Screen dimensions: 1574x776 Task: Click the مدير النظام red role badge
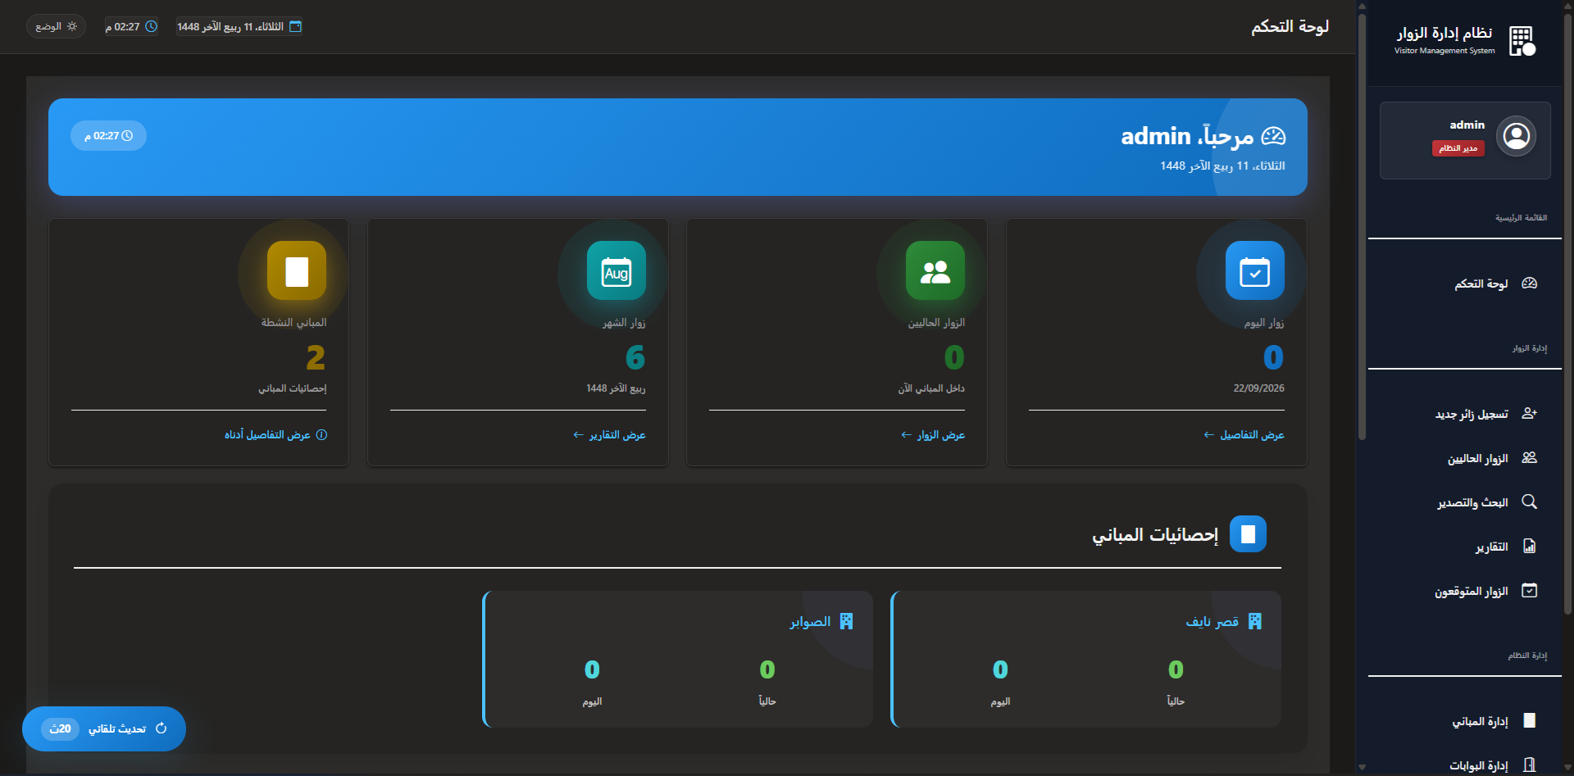click(x=1458, y=148)
